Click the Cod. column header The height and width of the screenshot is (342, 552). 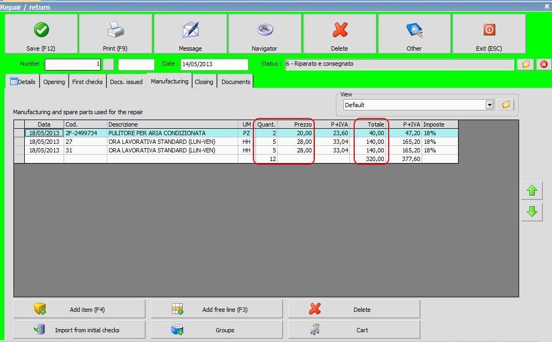tap(85, 124)
